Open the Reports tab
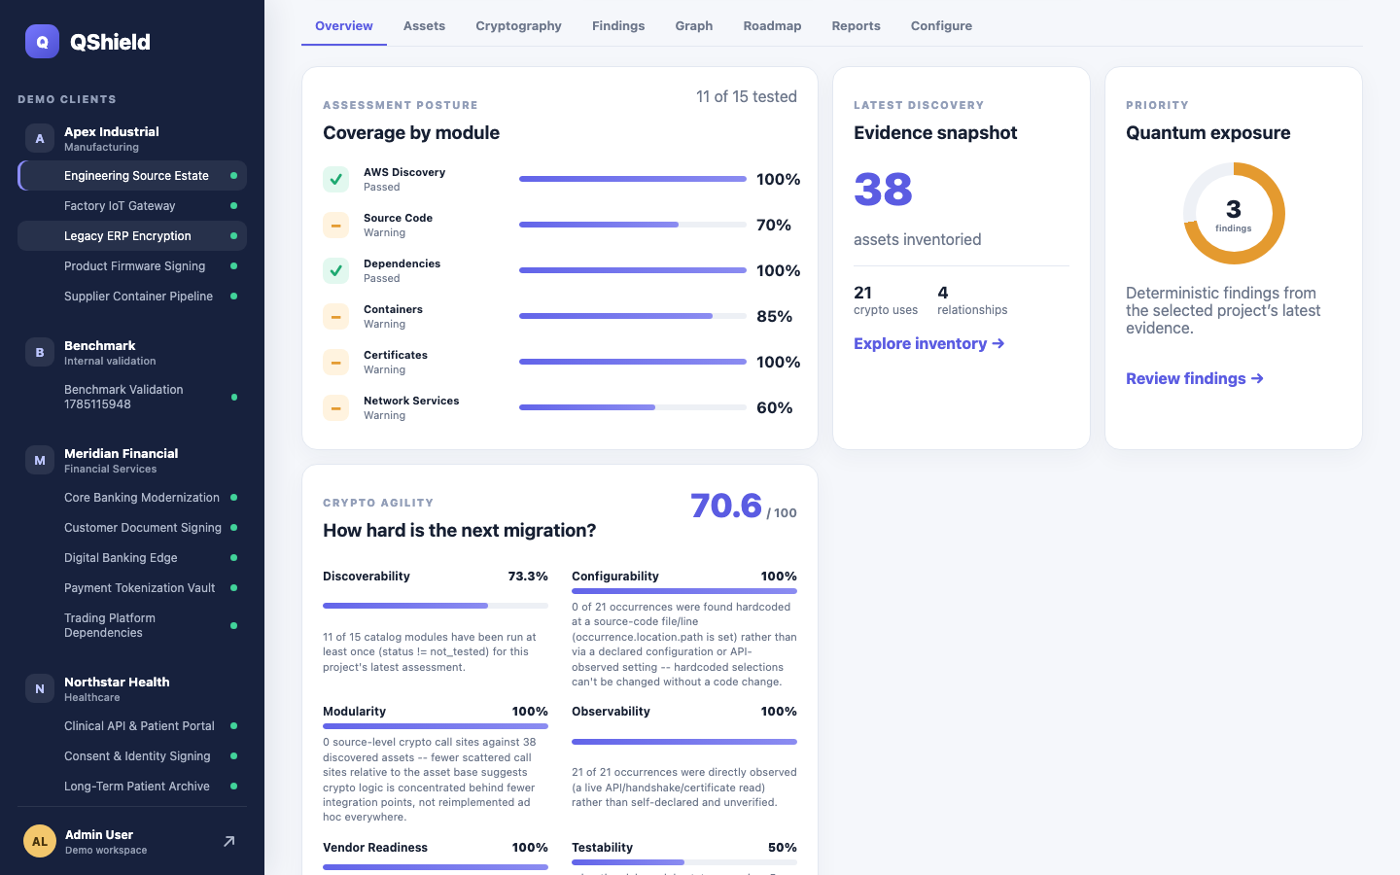Image resolution: width=1400 pixels, height=875 pixels. point(856,26)
